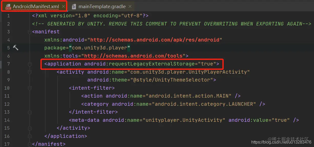Click the unityplayer.UnityActivity meta-data name
314x147 pixels.
[184, 120]
